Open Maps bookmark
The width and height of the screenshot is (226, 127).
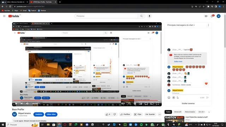[15, 11]
